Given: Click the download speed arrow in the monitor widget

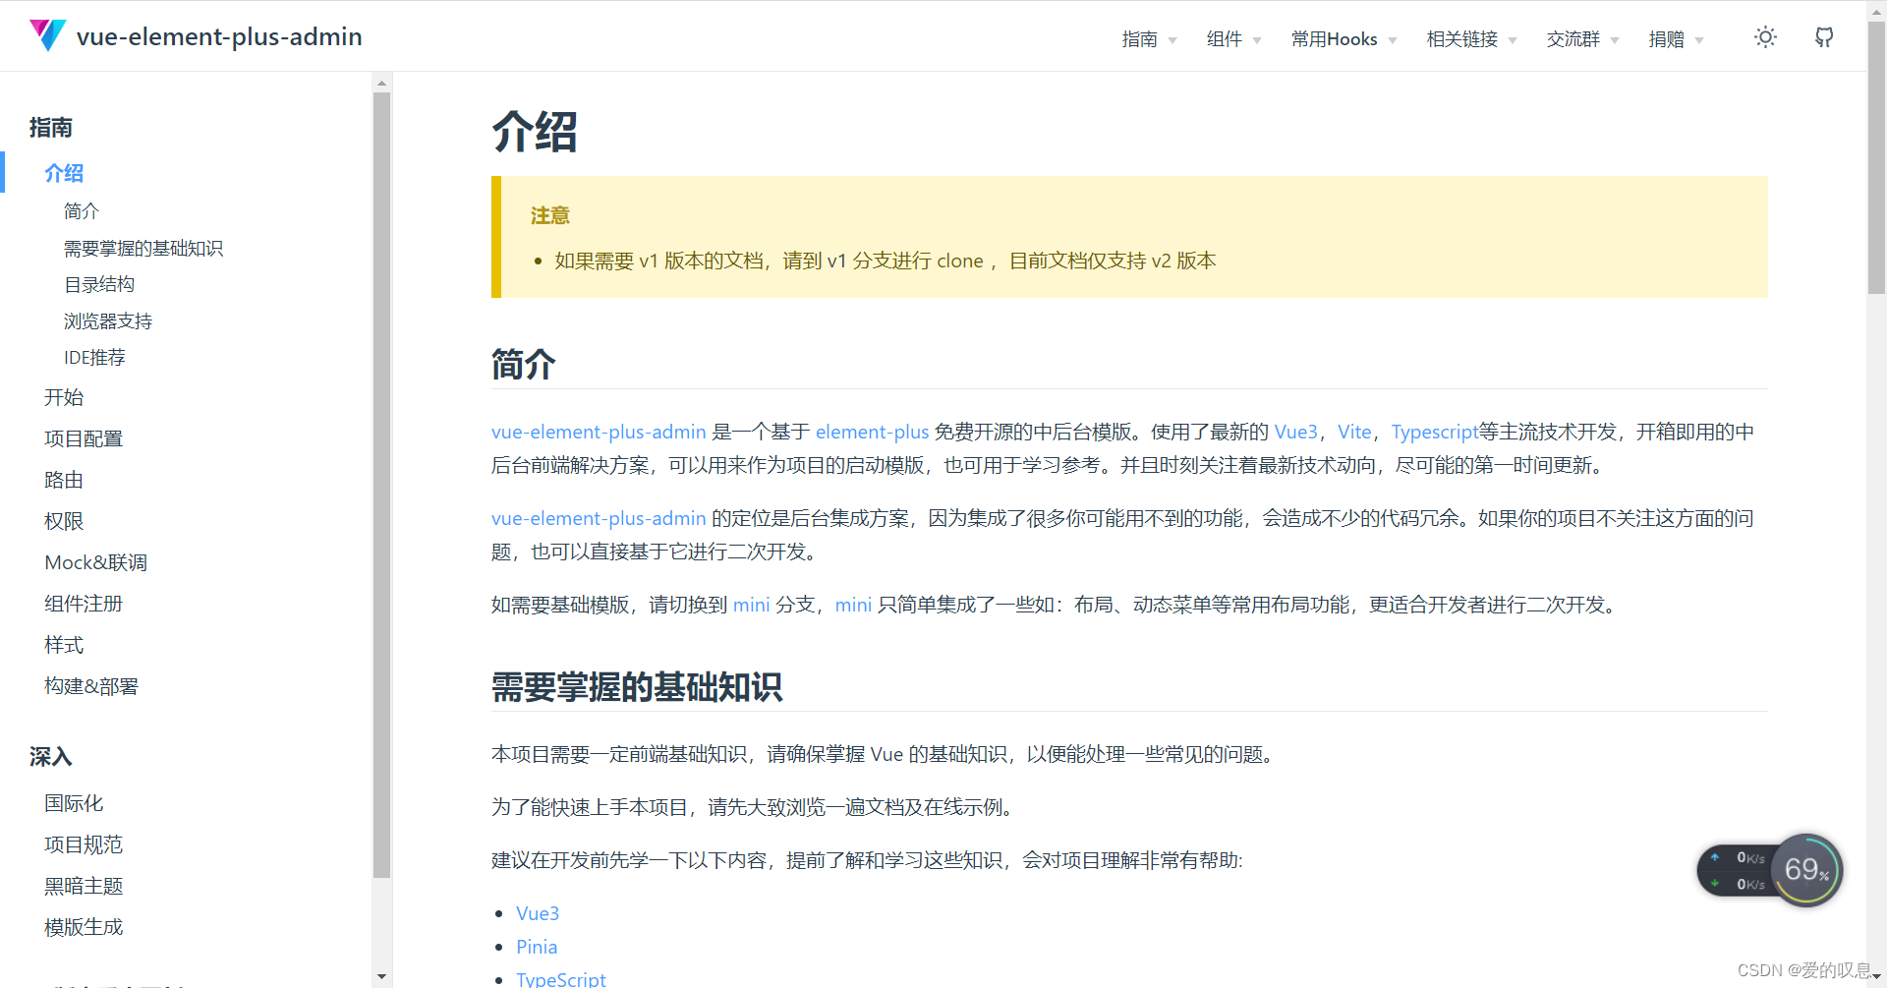Looking at the screenshot, I should (x=1716, y=883).
